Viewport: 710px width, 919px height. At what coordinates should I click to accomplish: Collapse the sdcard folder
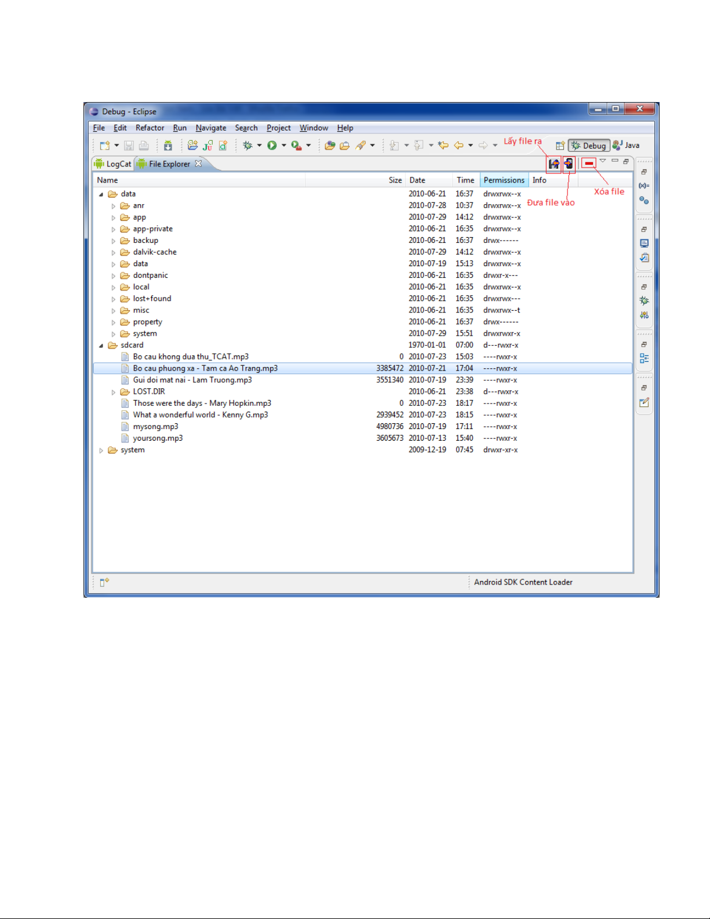pyautogui.click(x=101, y=346)
